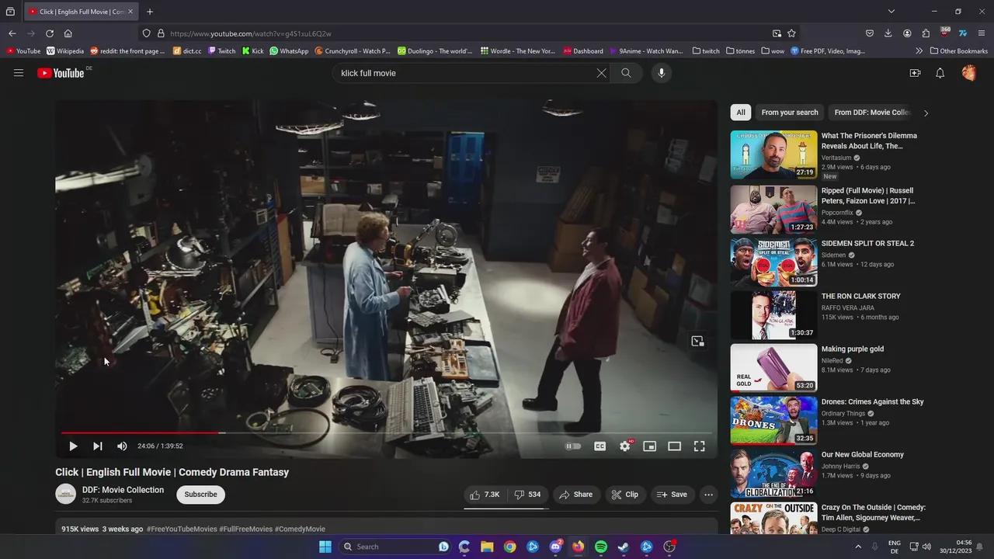The width and height of the screenshot is (994, 559).
Task: Open 'Our New Global Economy' video
Action: pyautogui.click(x=863, y=455)
